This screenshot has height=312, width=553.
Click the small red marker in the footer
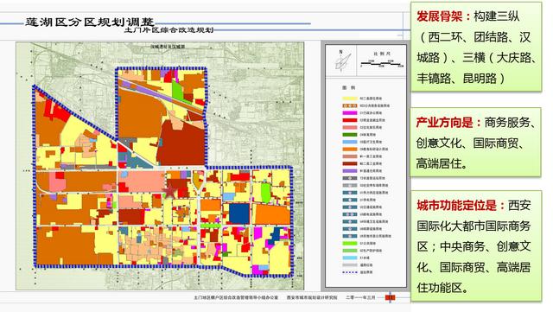point(390,297)
